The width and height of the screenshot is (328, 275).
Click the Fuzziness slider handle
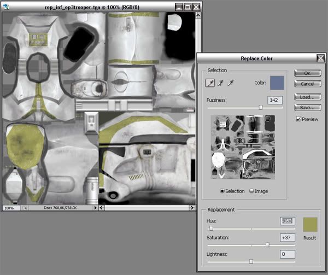coord(260,107)
